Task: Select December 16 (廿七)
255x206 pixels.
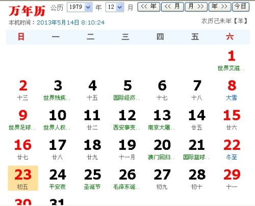Action: (23, 150)
